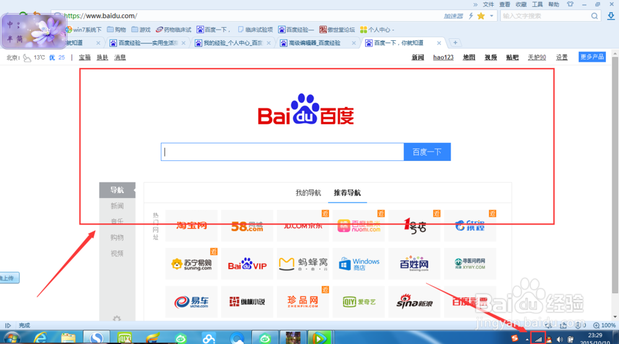
Task: Click the 加速器 lightning icon
Action: point(470,16)
